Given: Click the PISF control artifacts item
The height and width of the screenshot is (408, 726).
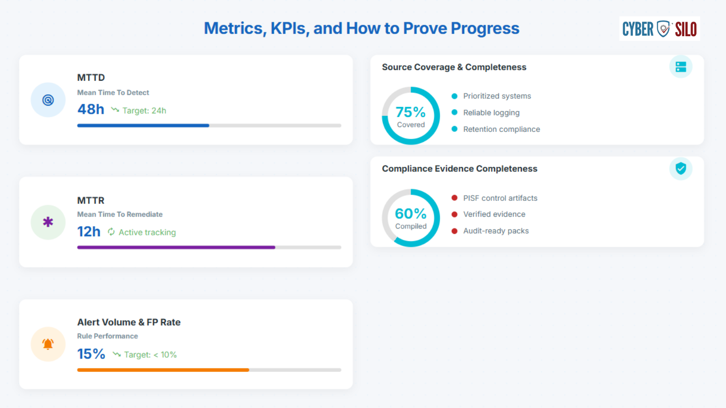Looking at the screenshot, I should 495,198.
